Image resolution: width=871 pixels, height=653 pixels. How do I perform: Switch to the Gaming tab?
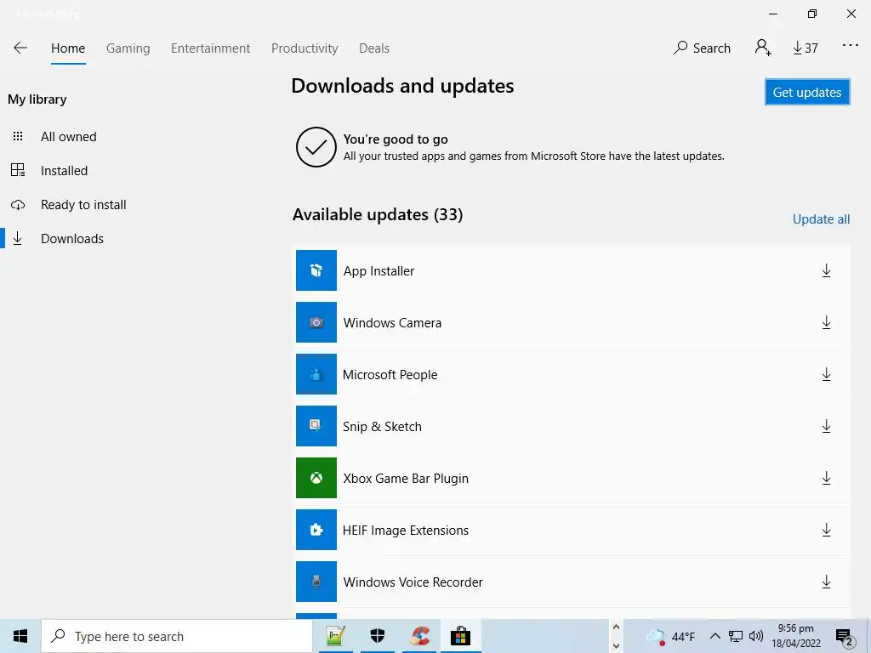[x=128, y=48]
